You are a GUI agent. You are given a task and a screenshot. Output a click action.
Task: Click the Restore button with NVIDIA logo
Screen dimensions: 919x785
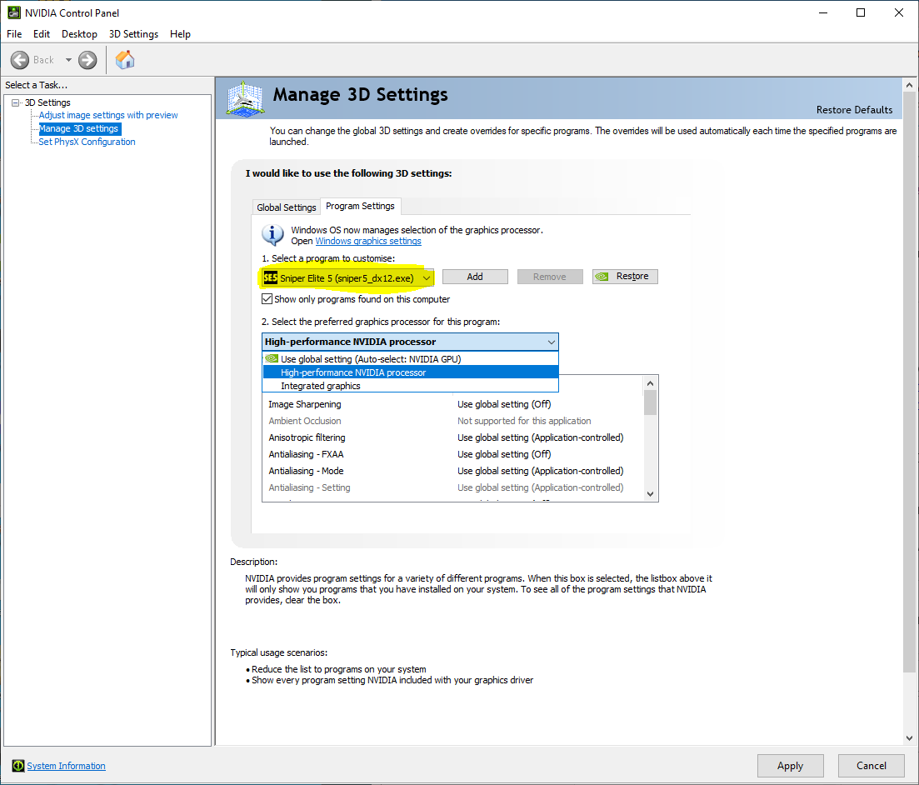click(x=625, y=277)
